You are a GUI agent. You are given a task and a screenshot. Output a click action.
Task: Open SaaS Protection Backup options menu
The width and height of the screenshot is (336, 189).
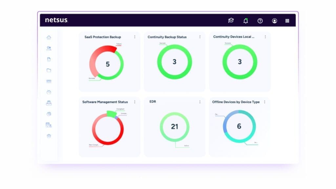click(x=135, y=37)
